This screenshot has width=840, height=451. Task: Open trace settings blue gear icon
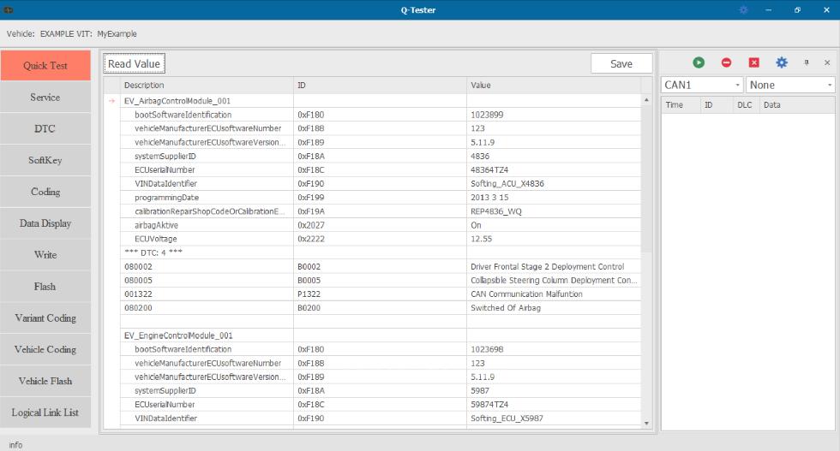782,62
